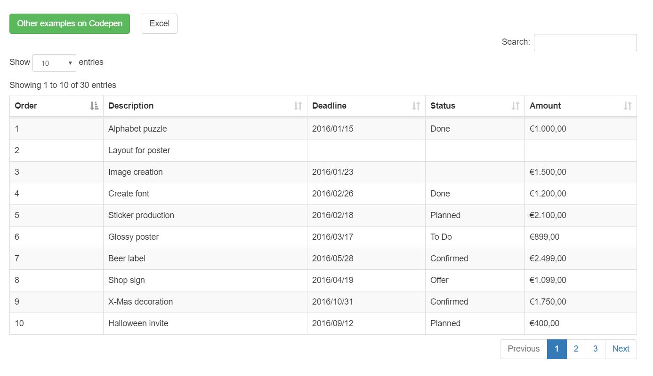Sort the table by Description column icon
Image resolution: width=653 pixels, height=376 pixels.
point(298,106)
